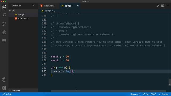This screenshot has width=171, height=96.
Task: Change indentation via Spaces: 2
Action: coord(135,94)
